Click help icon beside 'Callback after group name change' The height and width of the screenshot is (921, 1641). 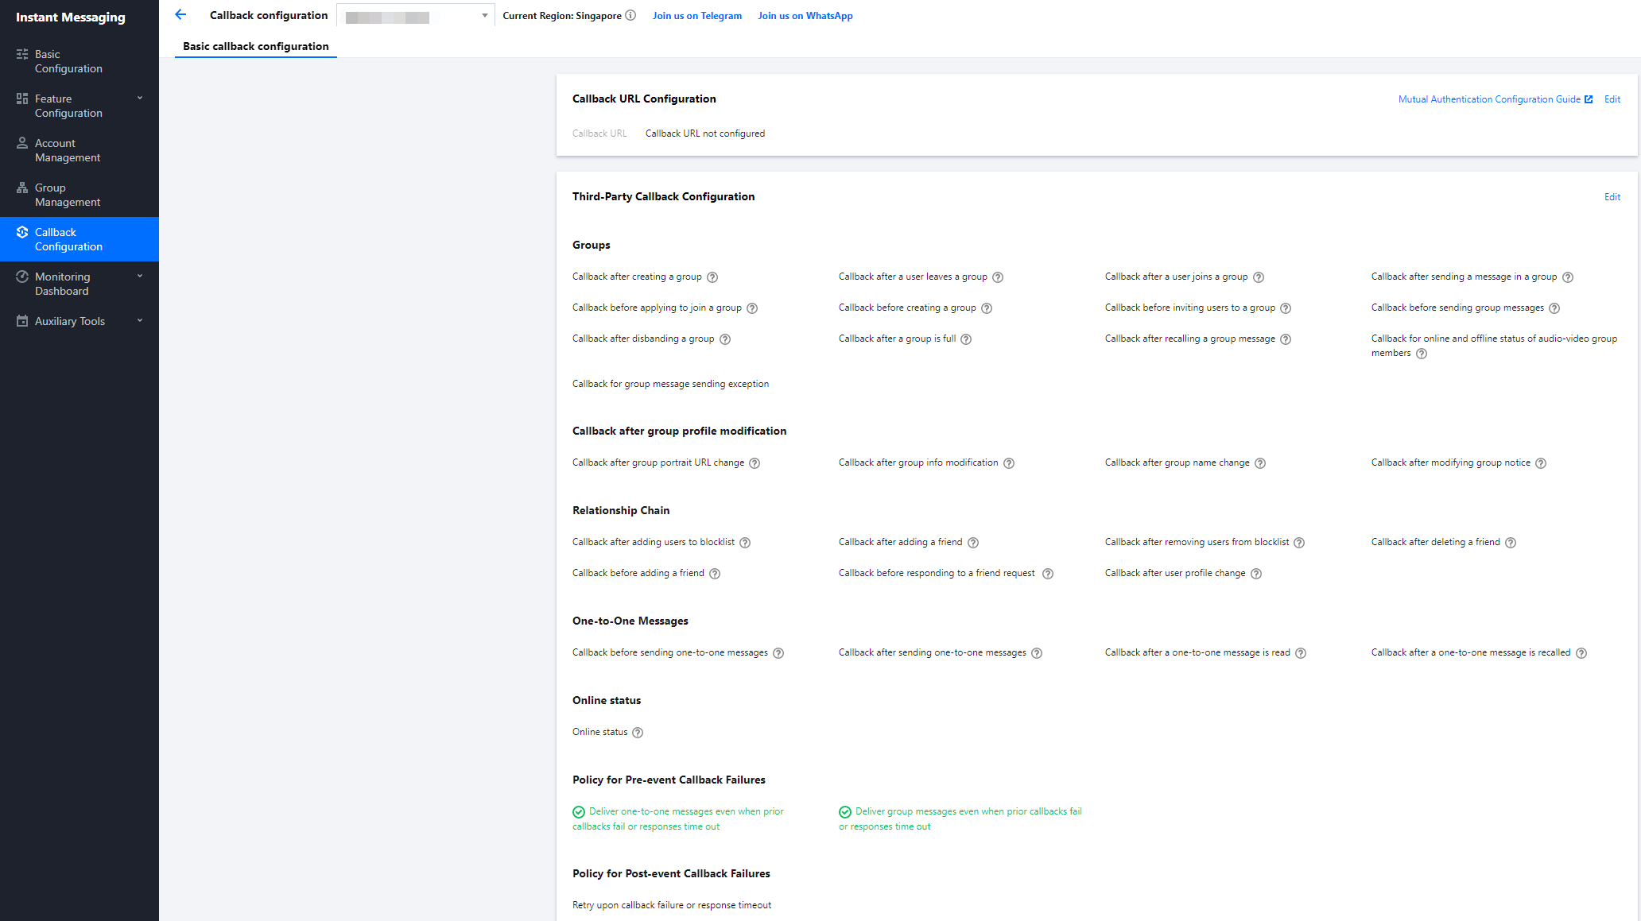point(1260,463)
